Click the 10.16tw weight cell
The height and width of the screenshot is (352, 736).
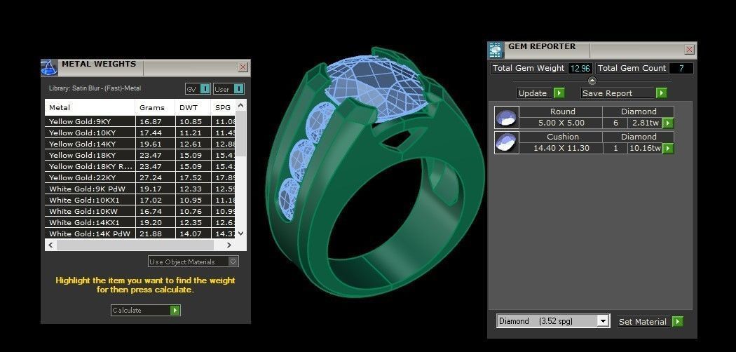645,149
